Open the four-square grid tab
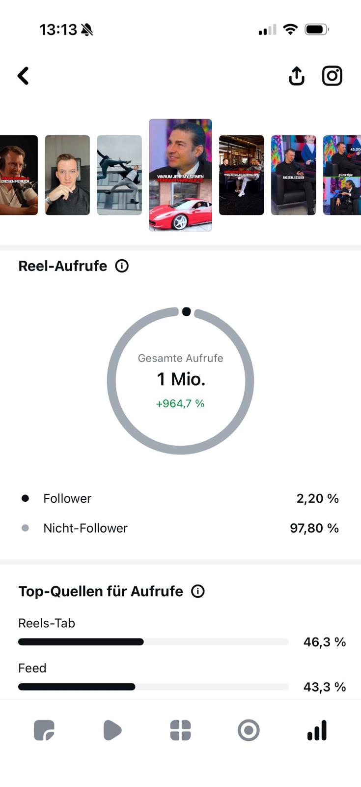The width and height of the screenshot is (361, 787). [x=180, y=730]
